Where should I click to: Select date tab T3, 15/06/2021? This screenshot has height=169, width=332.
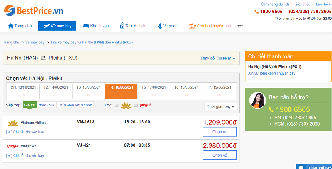coord(88,91)
